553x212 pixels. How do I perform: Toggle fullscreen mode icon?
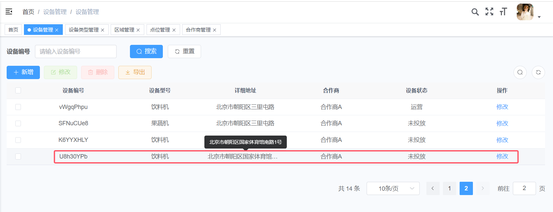(x=489, y=12)
